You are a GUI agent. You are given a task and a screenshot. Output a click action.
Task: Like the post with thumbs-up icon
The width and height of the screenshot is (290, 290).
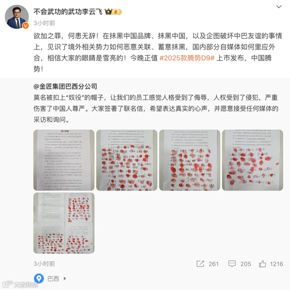263,264
